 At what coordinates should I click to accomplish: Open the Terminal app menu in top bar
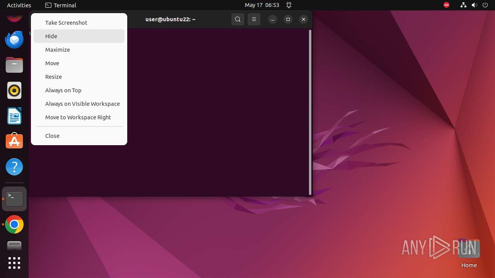click(x=61, y=5)
